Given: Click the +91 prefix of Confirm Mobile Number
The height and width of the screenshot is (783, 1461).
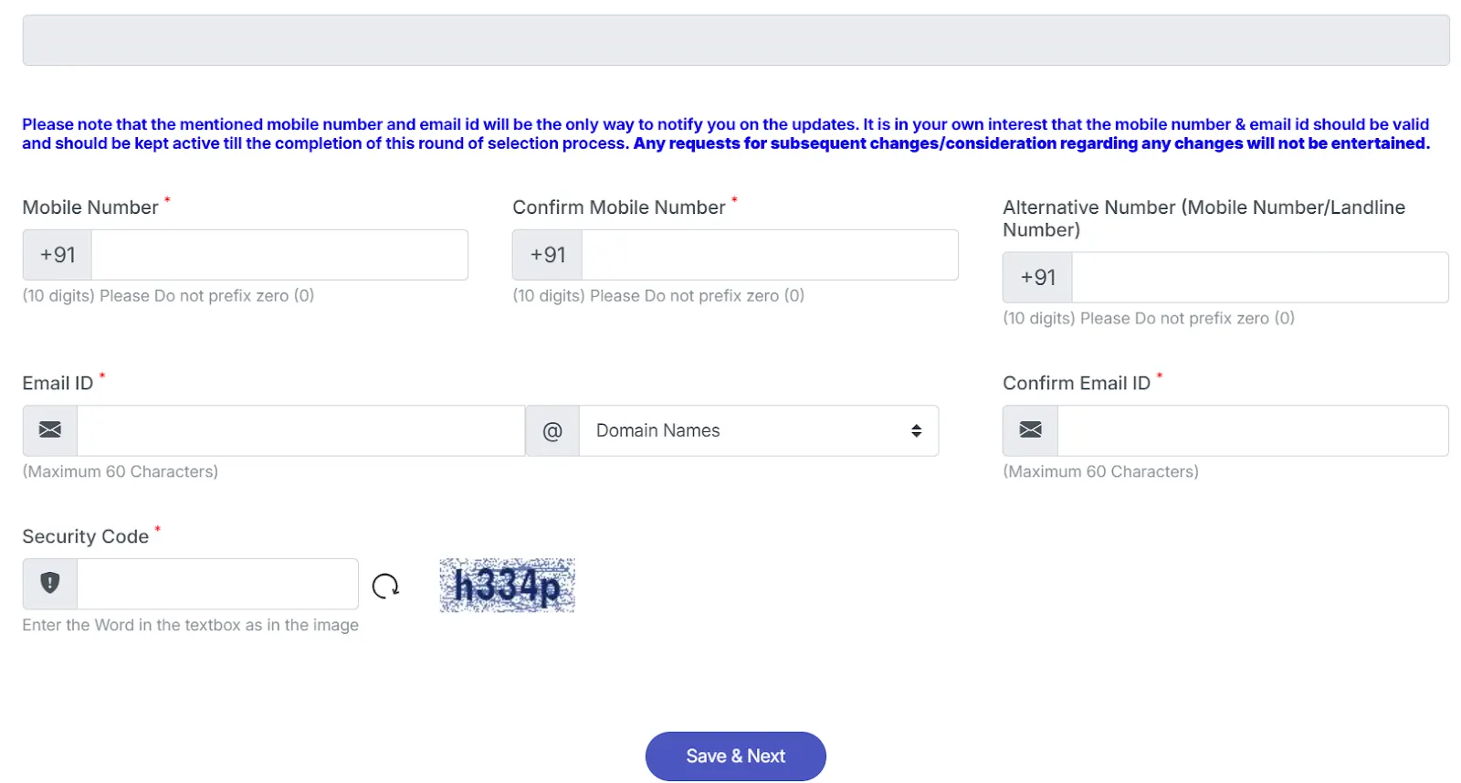Looking at the screenshot, I should 545,255.
